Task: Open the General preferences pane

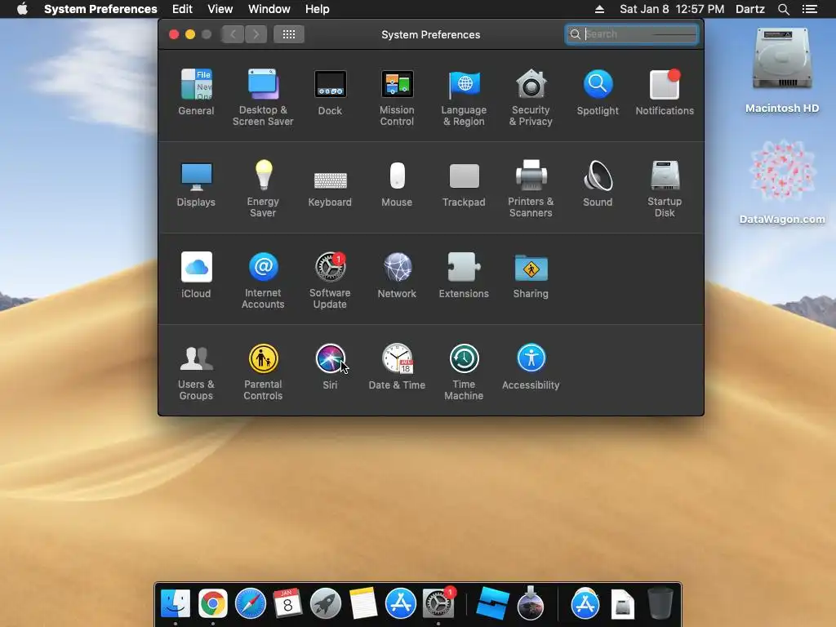Action: click(x=196, y=91)
